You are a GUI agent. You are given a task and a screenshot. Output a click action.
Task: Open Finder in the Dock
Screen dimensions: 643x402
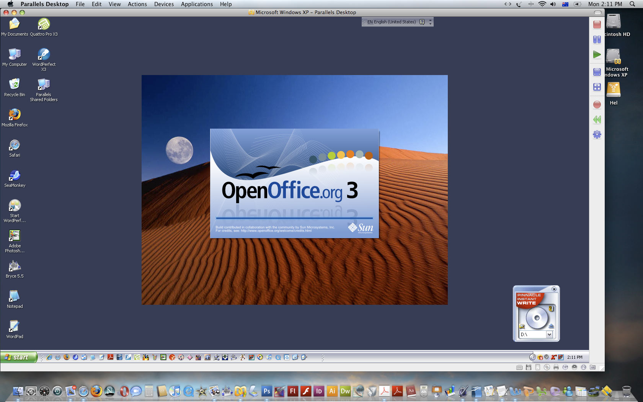click(18, 391)
